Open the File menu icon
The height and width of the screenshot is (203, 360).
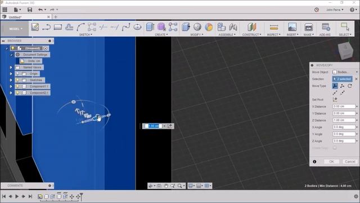(x=17, y=10)
